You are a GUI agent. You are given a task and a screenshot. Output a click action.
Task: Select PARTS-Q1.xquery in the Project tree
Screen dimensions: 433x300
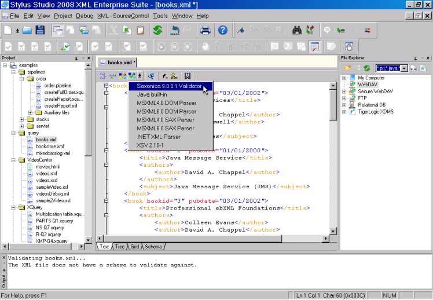point(54,221)
